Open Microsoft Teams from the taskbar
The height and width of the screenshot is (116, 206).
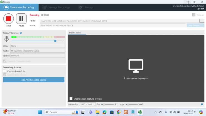coord(90,112)
